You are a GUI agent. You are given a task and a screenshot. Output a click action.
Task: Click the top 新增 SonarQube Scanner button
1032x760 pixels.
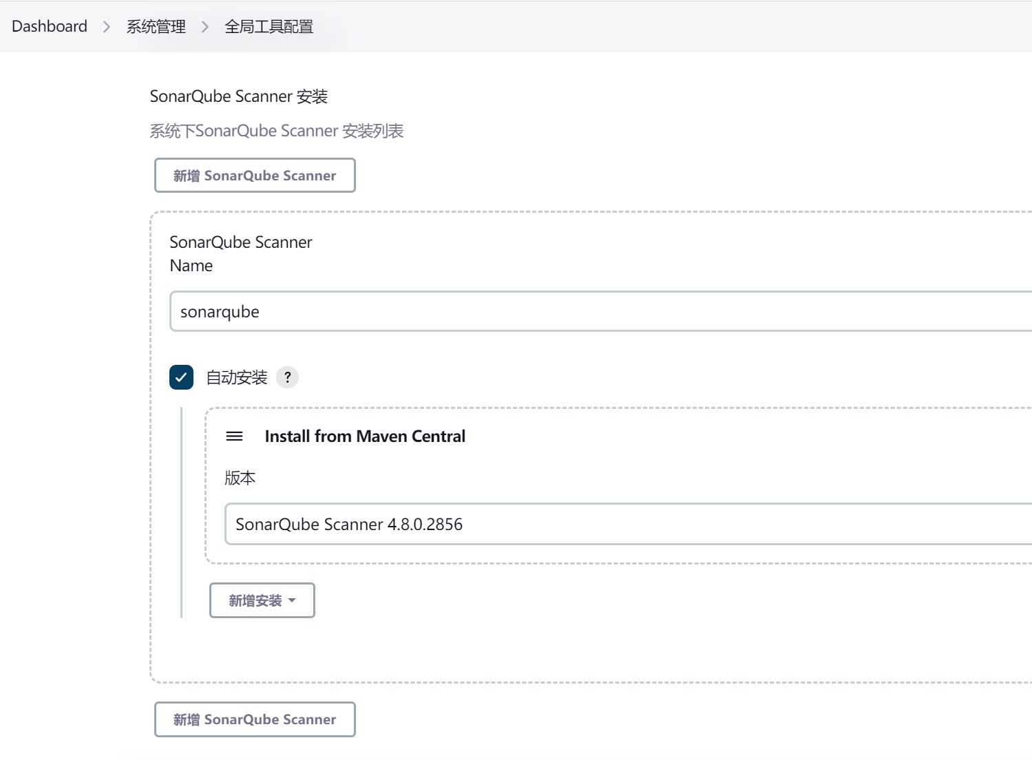(x=255, y=176)
